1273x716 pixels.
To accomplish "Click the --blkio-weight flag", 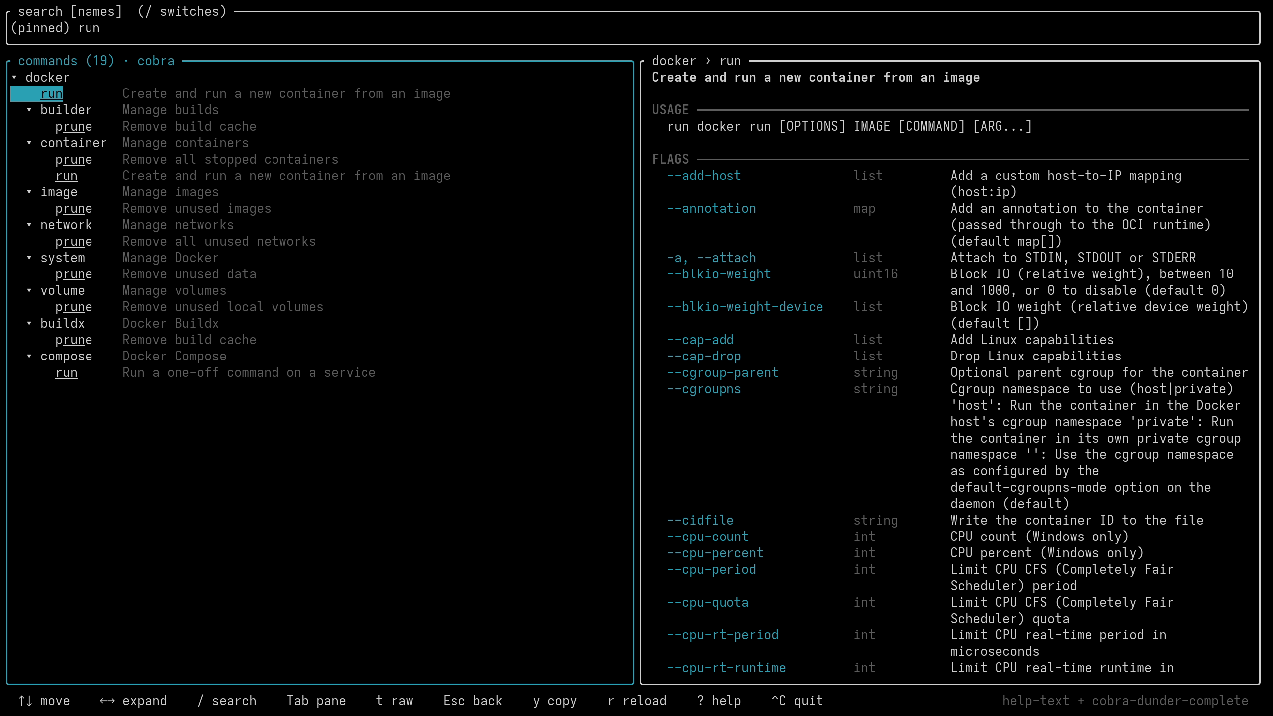I will pos(719,274).
